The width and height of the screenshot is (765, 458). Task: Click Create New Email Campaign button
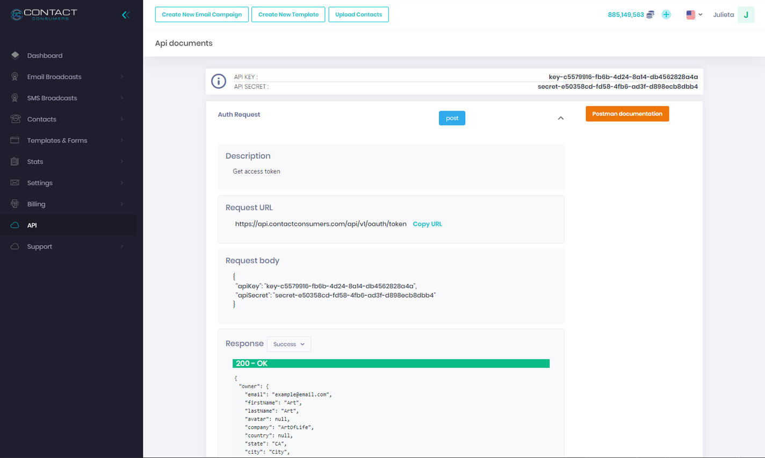point(202,15)
